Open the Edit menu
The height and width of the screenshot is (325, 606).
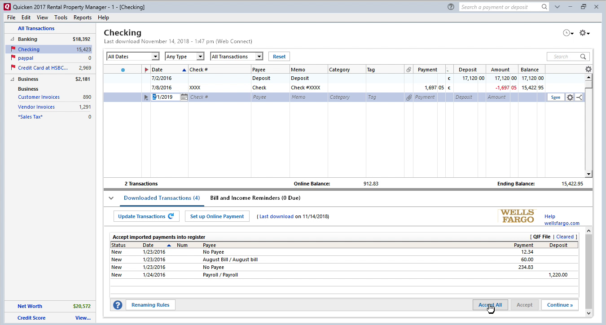pos(26,18)
